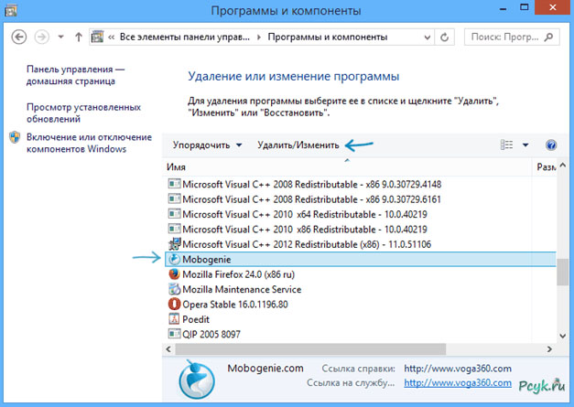Open Help with the question mark icon
Viewport: 574px width, 407px height.
point(551,145)
